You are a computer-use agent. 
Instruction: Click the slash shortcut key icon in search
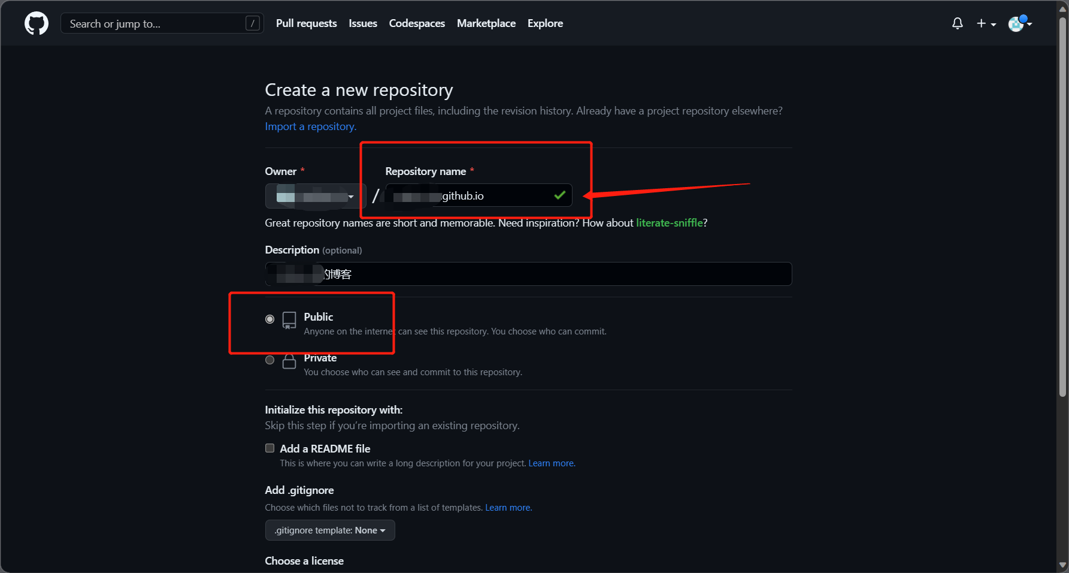(253, 23)
